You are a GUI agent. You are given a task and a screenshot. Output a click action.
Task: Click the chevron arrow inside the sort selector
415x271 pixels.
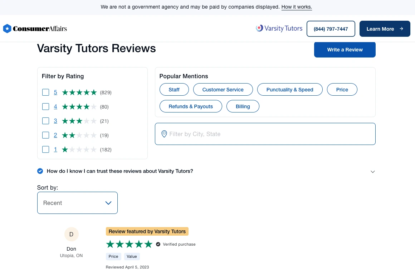[108, 203]
